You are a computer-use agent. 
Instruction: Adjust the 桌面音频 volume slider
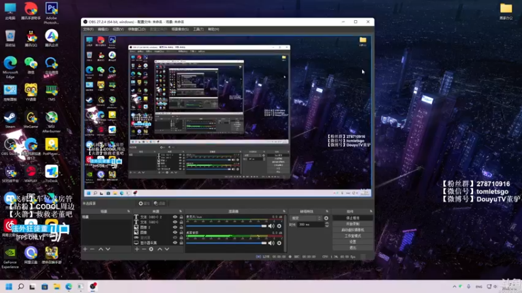click(226, 243)
